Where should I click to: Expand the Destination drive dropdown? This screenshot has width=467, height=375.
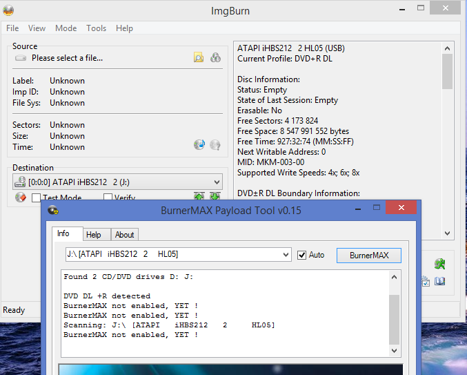pos(217,182)
